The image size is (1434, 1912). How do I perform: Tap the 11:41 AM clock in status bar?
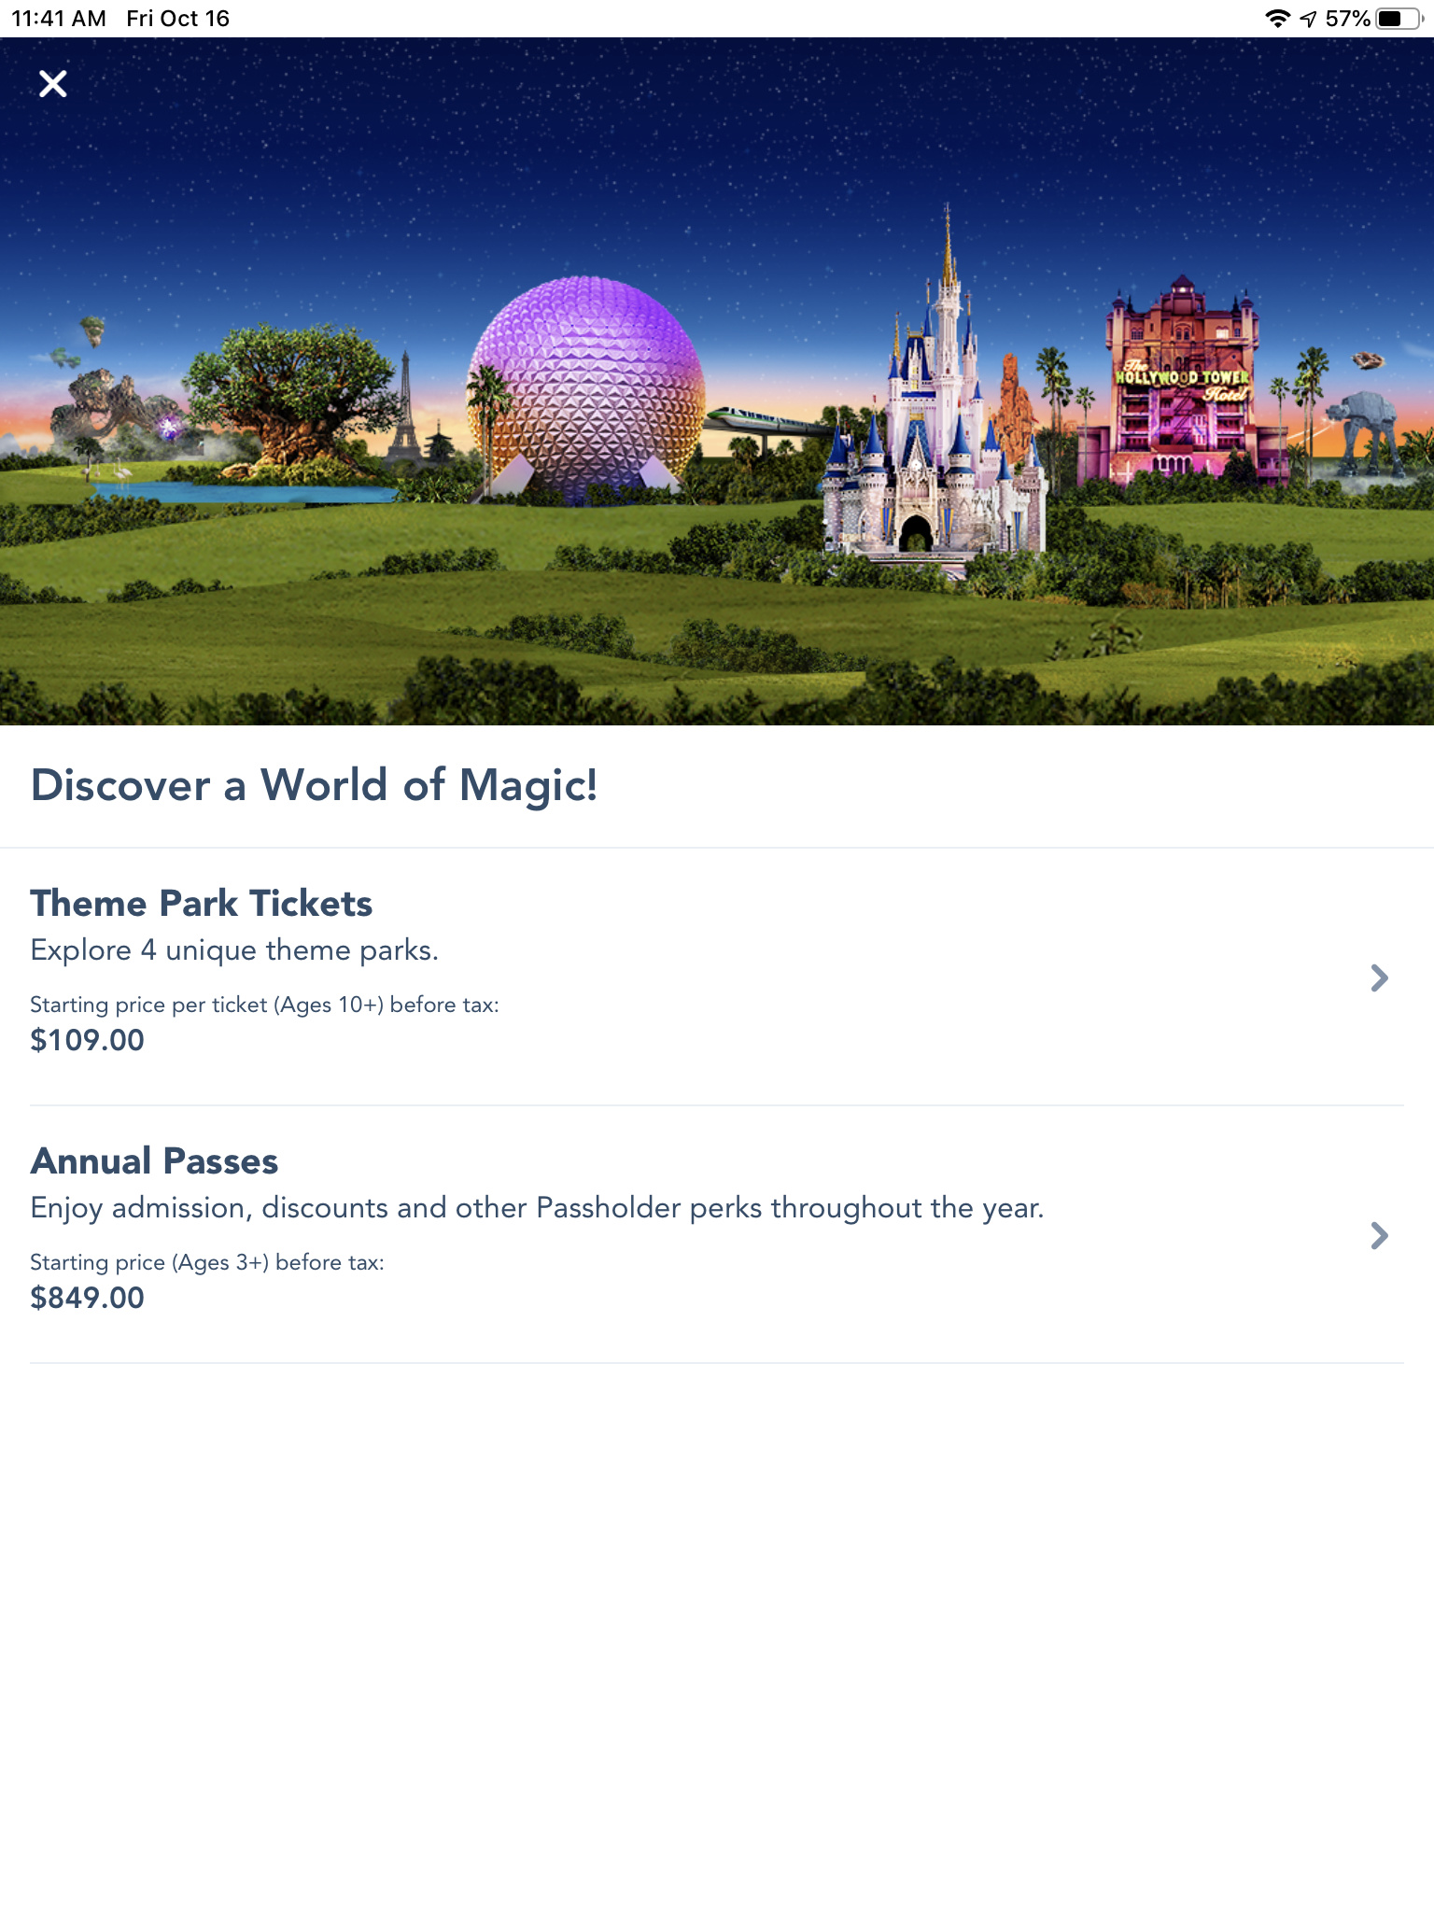click(59, 19)
